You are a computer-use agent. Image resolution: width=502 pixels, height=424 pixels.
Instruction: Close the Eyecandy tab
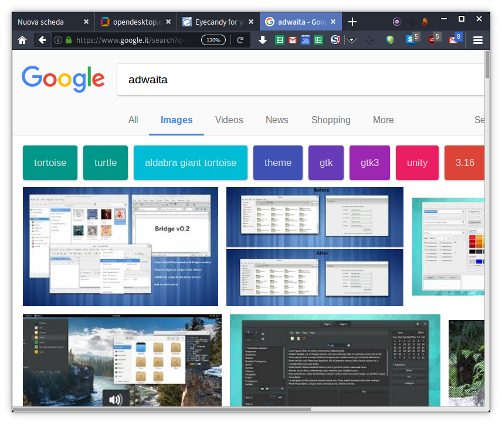tap(251, 22)
